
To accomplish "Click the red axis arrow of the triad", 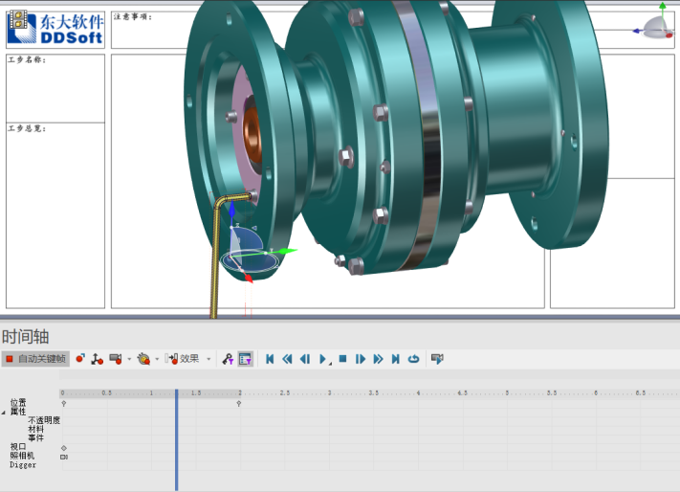I will click(x=248, y=279).
